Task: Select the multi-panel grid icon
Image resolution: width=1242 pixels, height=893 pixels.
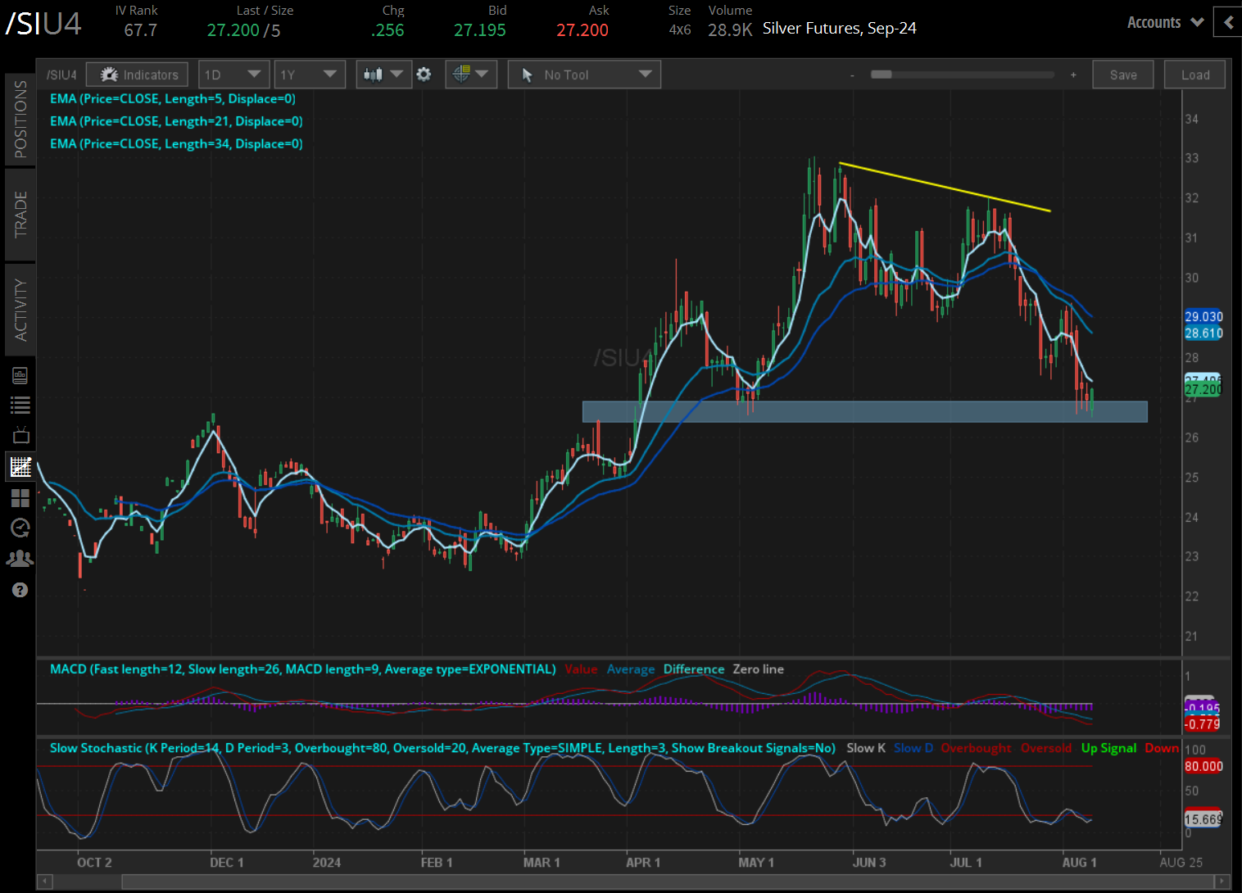Action: 20,497
